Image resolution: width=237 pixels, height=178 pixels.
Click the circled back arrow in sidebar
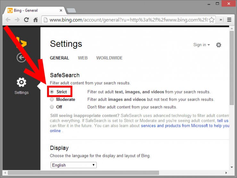click(x=21, y=57)
